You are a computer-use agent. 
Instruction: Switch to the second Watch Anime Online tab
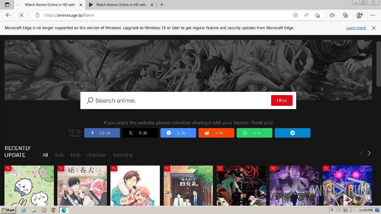click(x=121, y=5)
